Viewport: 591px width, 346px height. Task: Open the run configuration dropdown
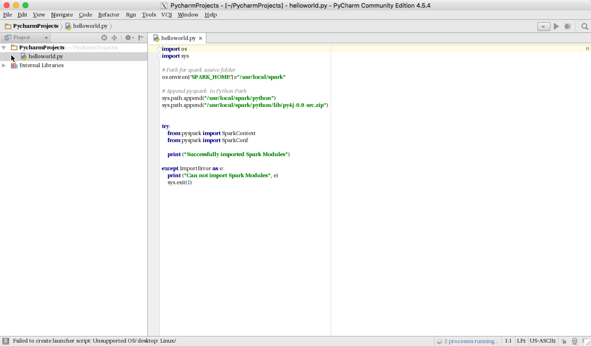[544, 27]
